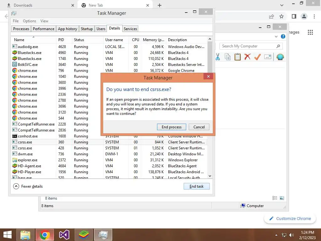The width and height of the screenshot is (321, 241).
Task: Click the orange checkmark icon in Explorer toolbar
Action: 257,57
